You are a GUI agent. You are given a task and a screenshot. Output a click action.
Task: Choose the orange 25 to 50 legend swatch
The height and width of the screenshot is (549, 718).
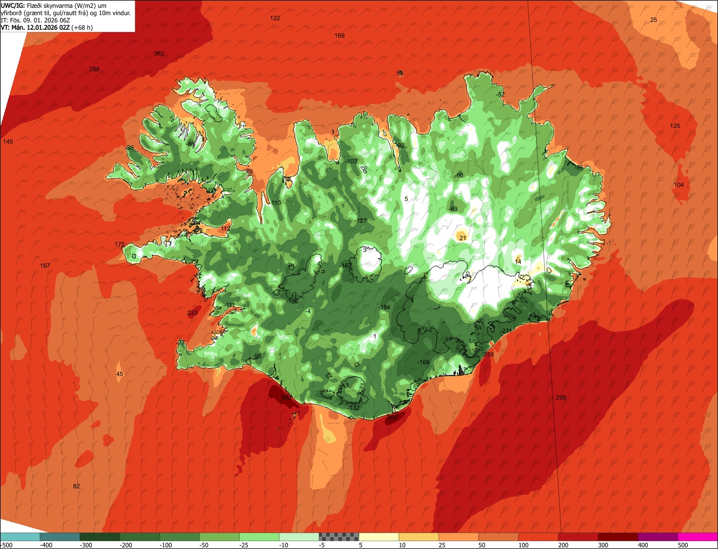tap(458, 537)
